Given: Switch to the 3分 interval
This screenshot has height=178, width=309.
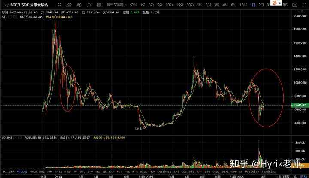Looking at the screenshot, I should click(151, 5).
